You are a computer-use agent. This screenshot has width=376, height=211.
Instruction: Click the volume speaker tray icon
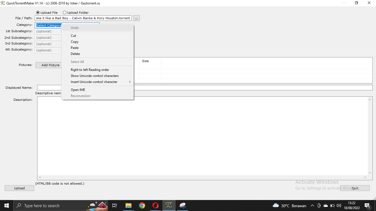339,206
